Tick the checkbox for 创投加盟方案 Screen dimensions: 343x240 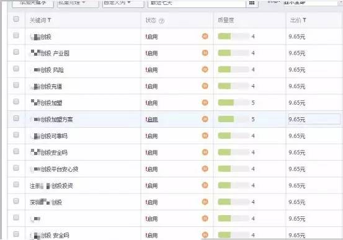[16, 118]
